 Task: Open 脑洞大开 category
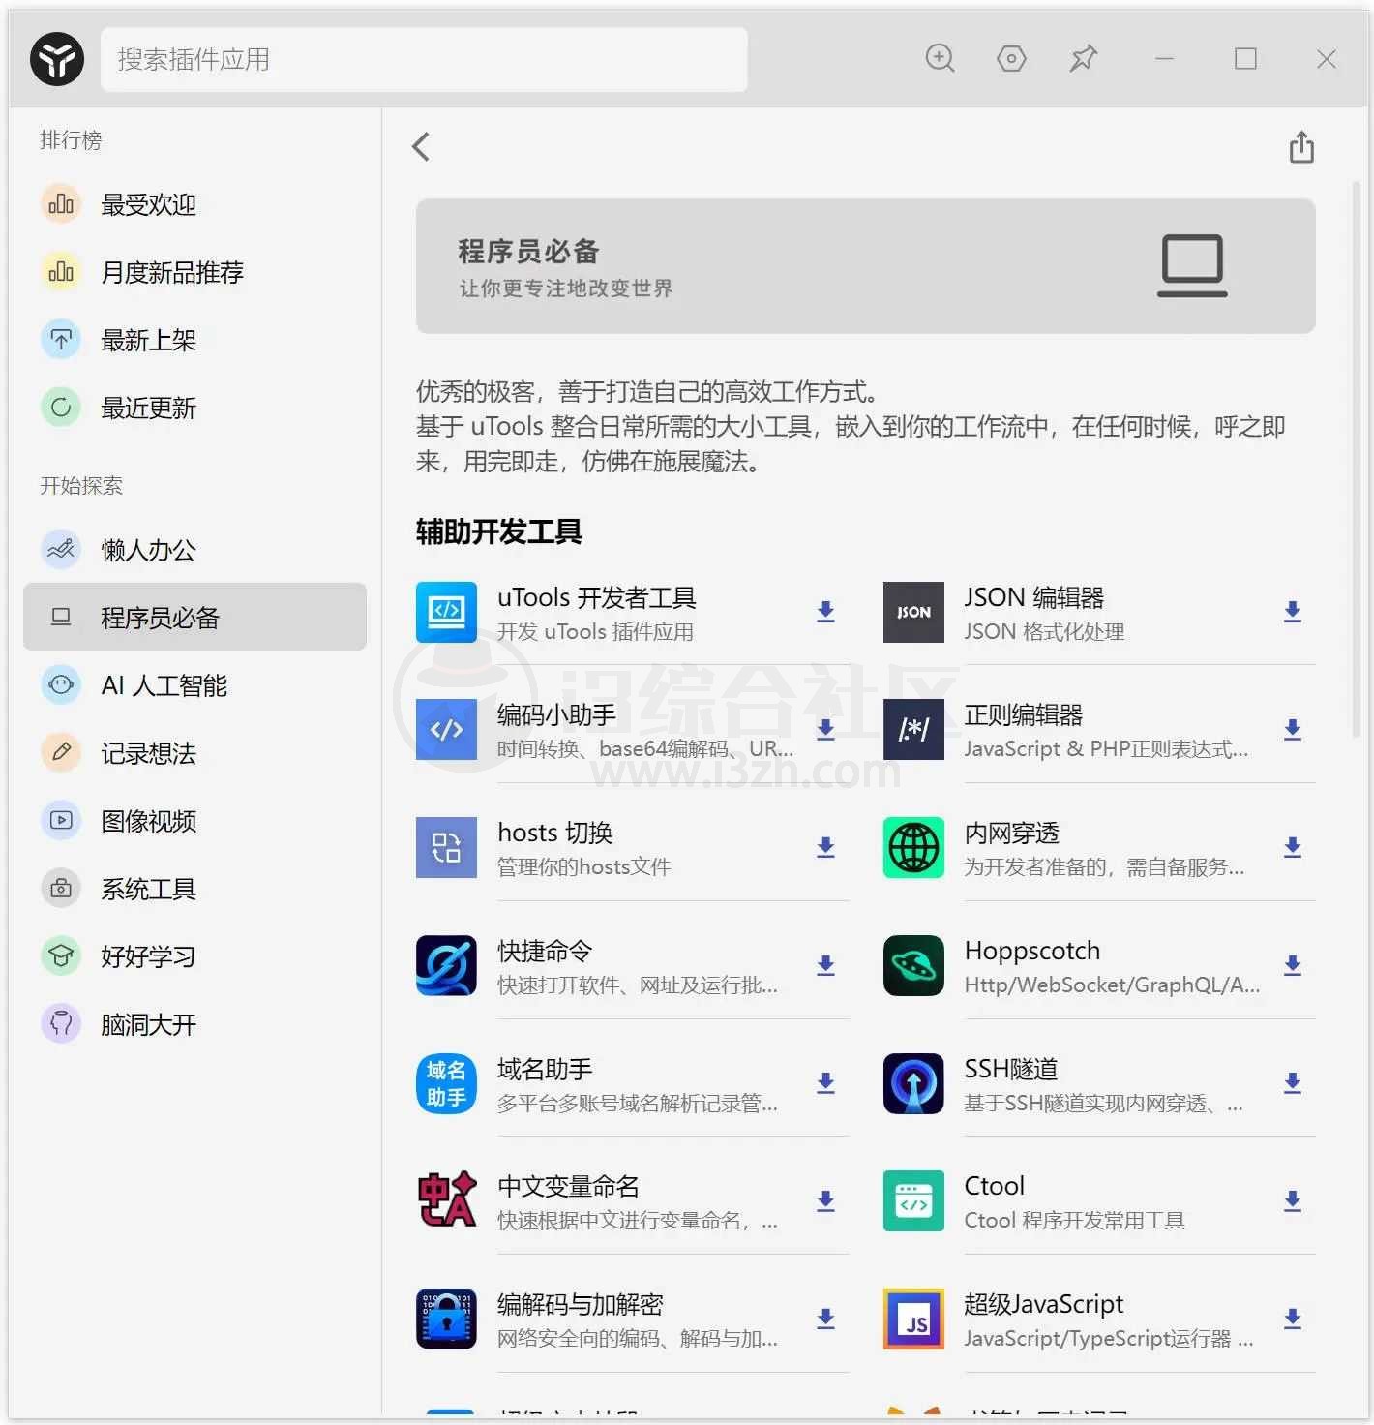[x=194, y=1024]
